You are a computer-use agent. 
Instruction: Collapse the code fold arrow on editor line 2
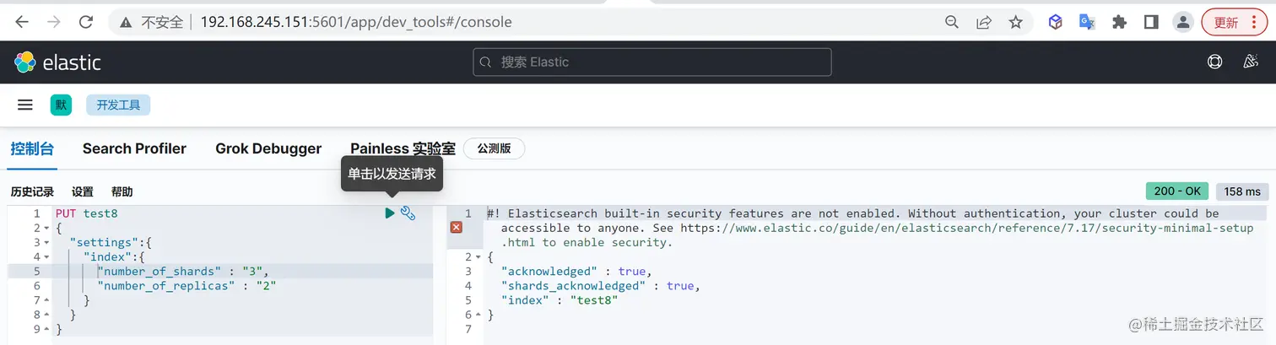(x=46, y=229)
